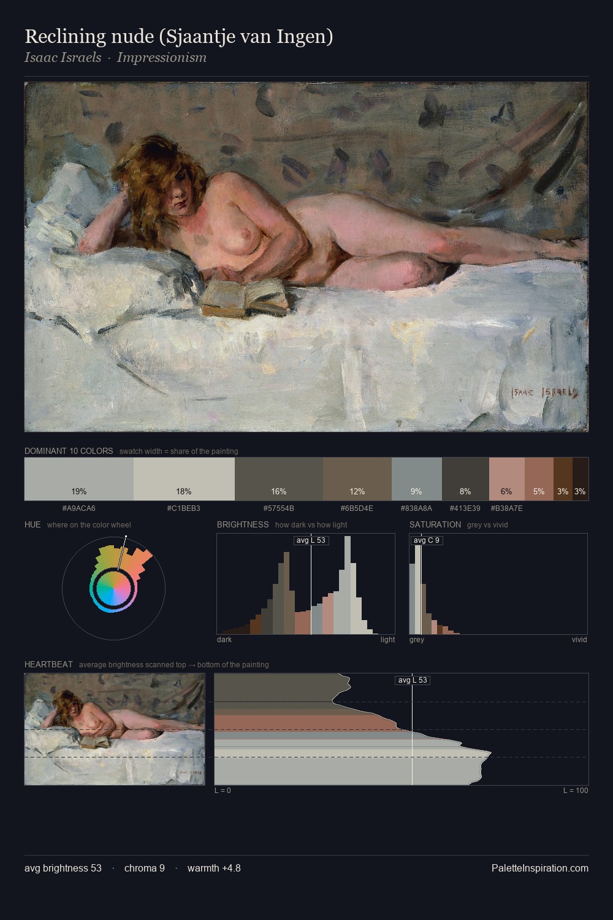This screenshot has width=613, height=920.
Task: Click the hex code '#A9ACA6'
Action: click(79, 508)
